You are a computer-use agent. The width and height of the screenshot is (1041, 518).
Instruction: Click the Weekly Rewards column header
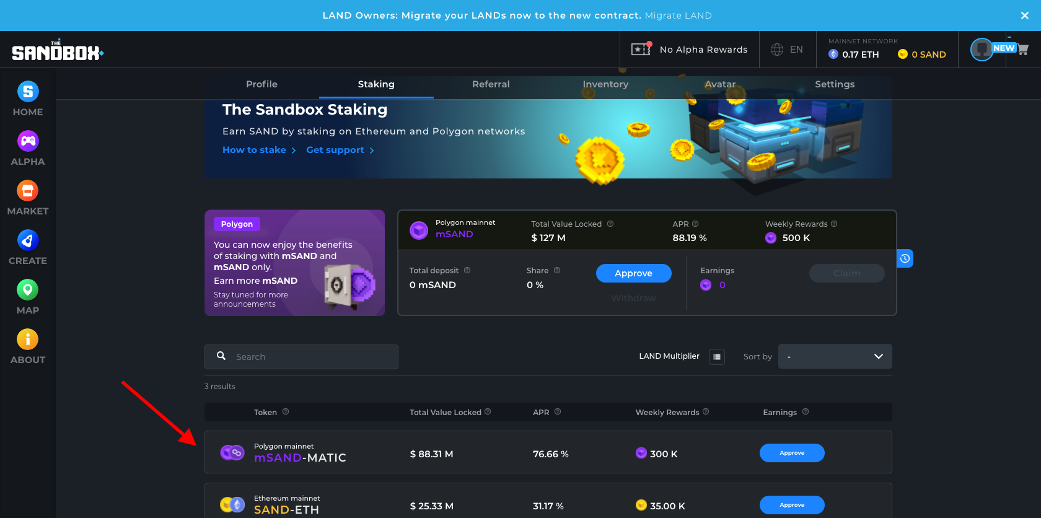coord(667,412)
